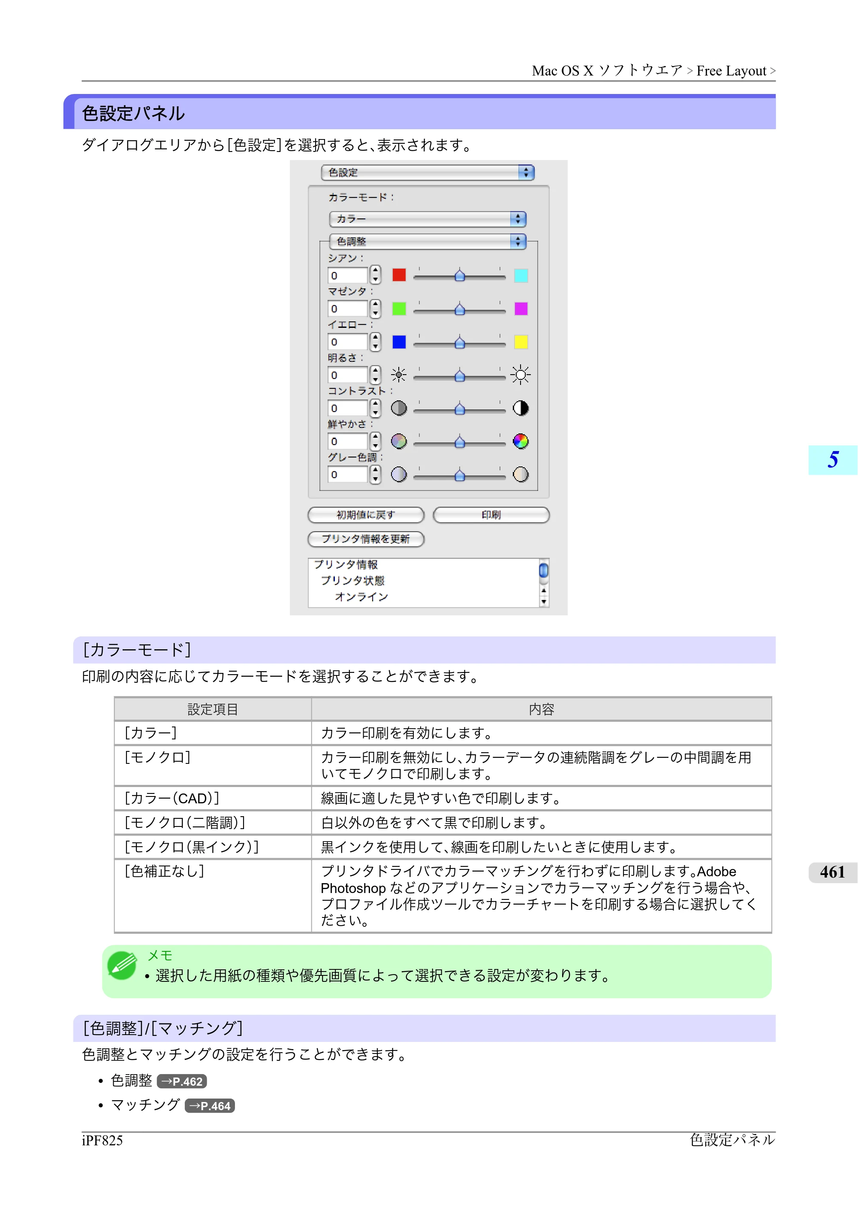The image size is (858, 1214).
Task: Click the dim sun brightness icon
Action: pos(399,375)
